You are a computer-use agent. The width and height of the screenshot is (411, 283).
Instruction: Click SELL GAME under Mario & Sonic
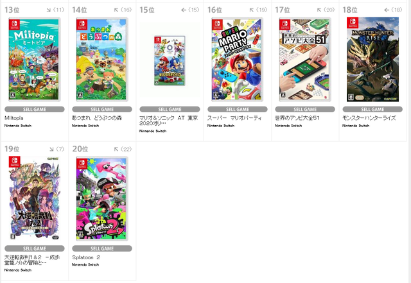pyautogui.click(x=170, y=109)
